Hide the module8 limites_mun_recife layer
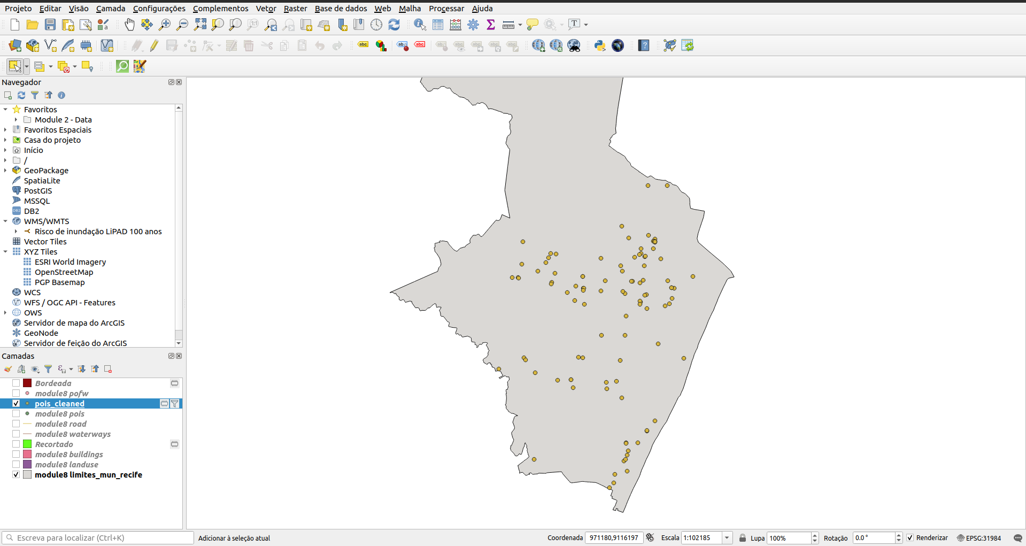 [x=16, y=475]
